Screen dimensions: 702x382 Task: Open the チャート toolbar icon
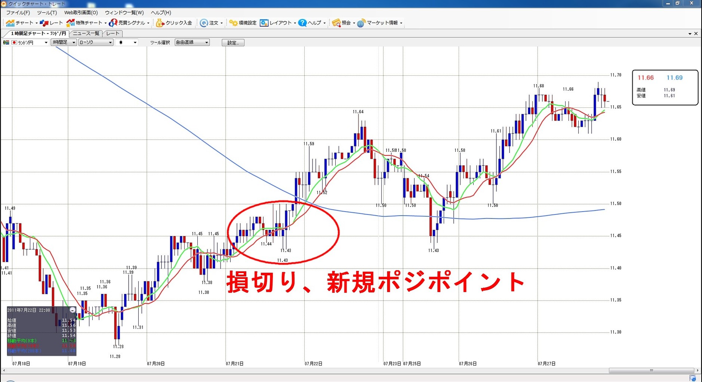tap(10, 23)
